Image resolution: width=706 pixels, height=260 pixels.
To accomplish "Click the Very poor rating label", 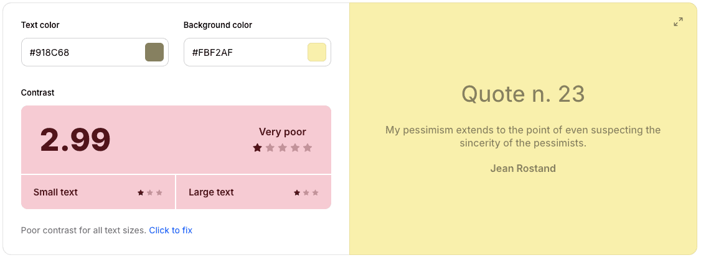I will [282, 132].
